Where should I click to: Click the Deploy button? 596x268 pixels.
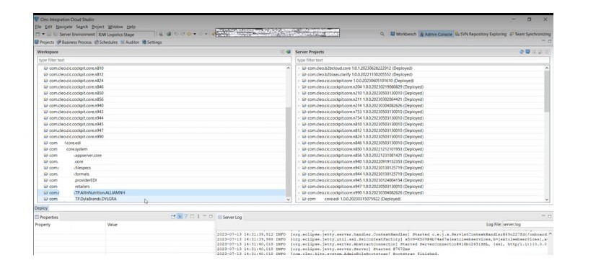[41, 208]
